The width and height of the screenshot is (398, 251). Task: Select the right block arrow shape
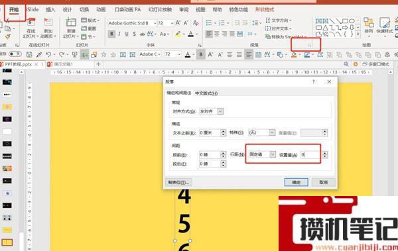point(345,28)
